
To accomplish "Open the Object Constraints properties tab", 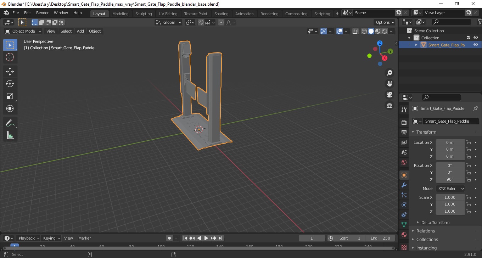I will 404,215.
